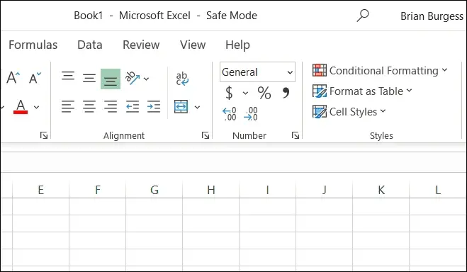The height and width of the screenshot is (272, 467).
Task: Click the Increase Decimal icon
Action: coord(230,114)
